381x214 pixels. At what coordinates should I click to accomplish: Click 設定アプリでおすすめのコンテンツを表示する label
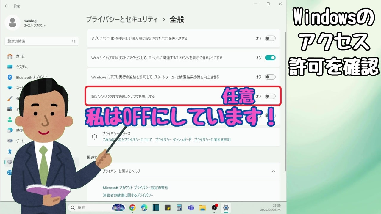123,96
